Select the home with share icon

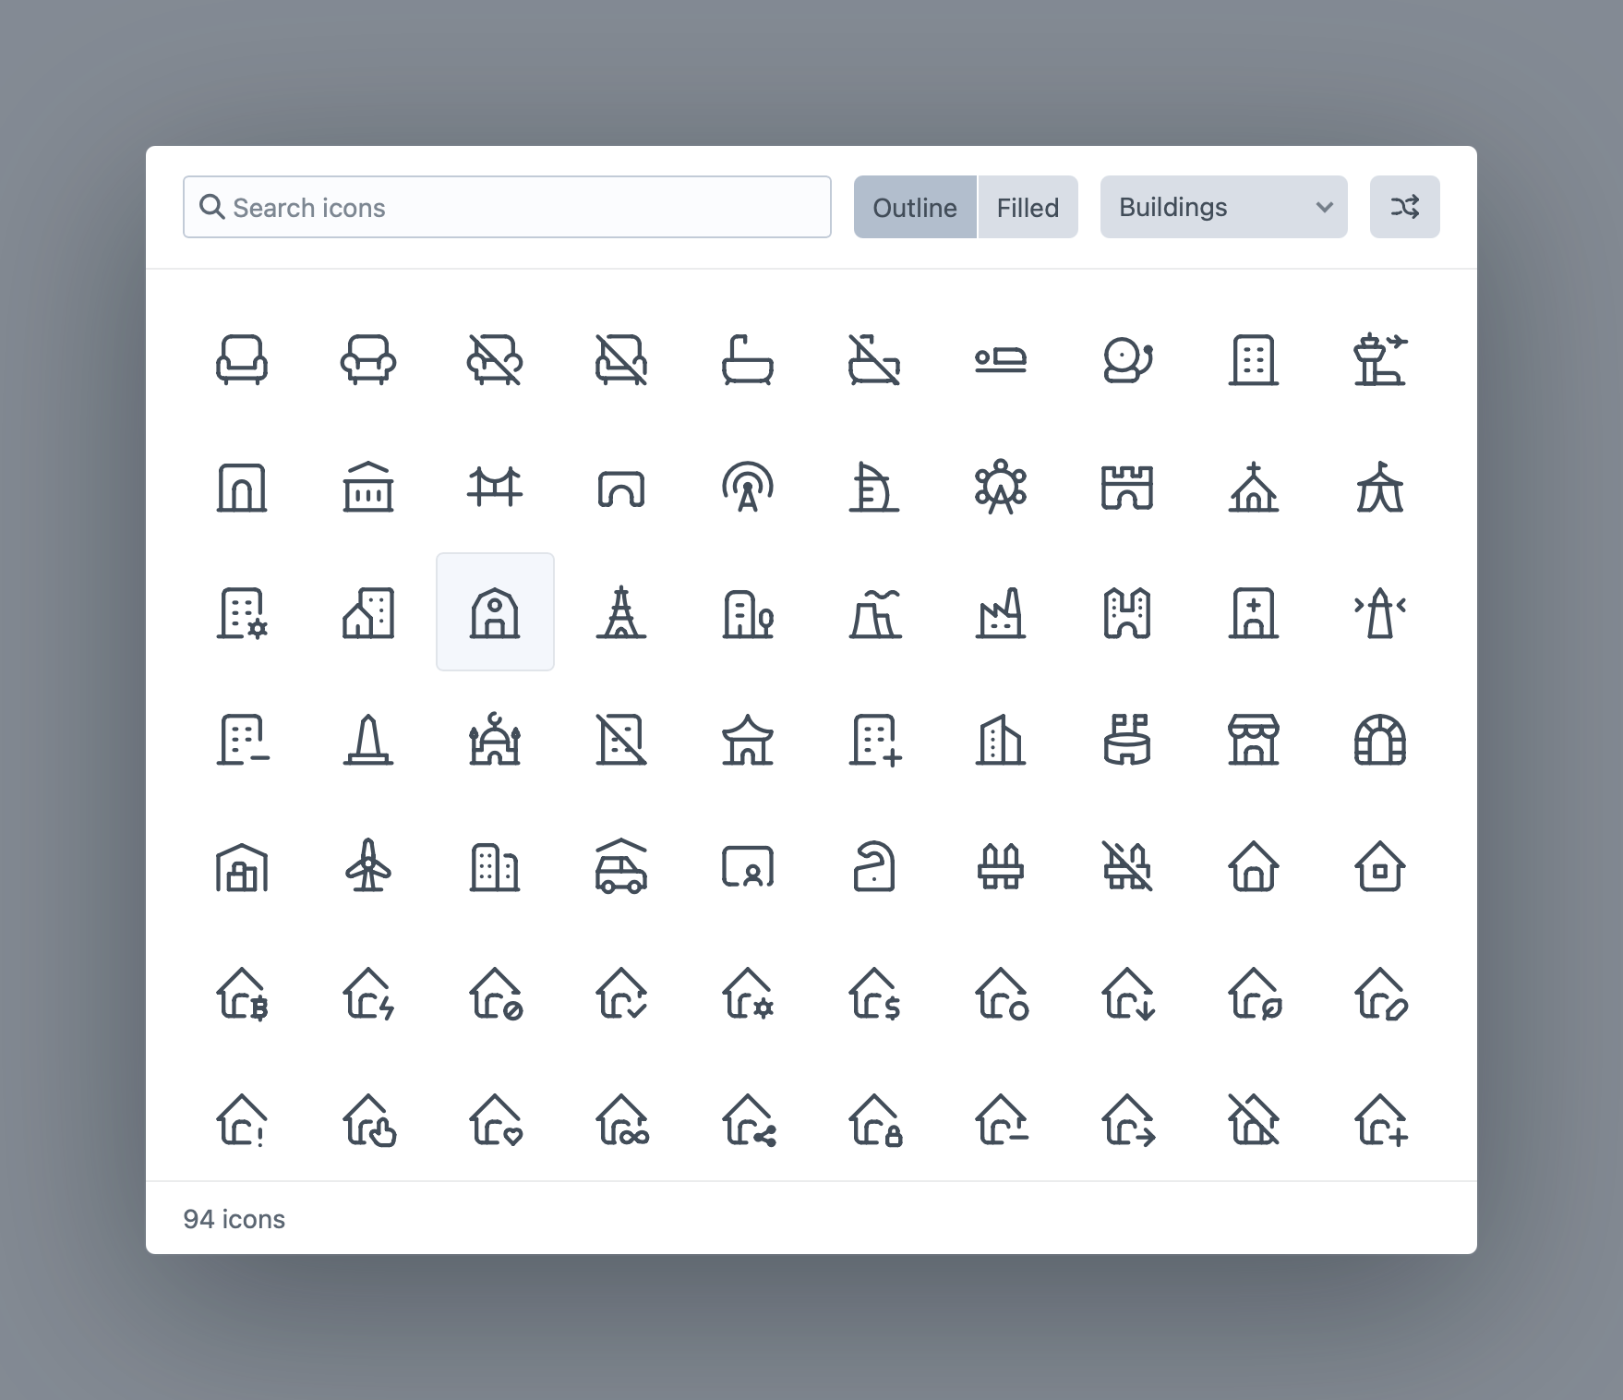[x=748, y=1119]
